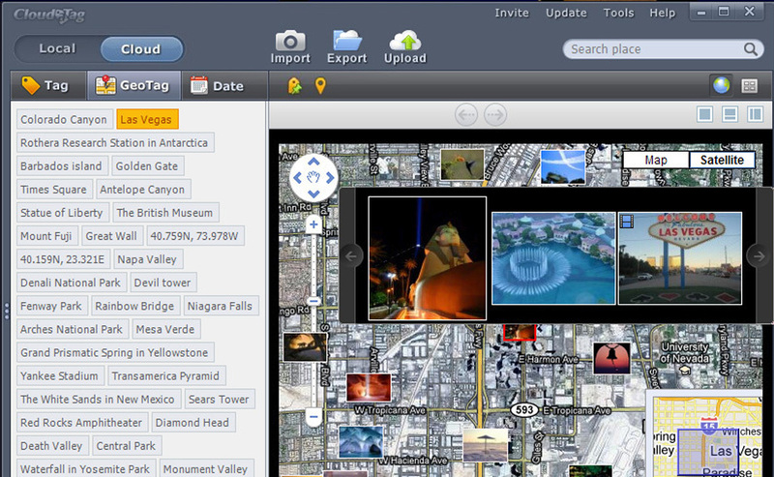Open the Welcome to Las Vegas sign video
774x477 pixels.
pyautogui.click(x=680, y=258)
